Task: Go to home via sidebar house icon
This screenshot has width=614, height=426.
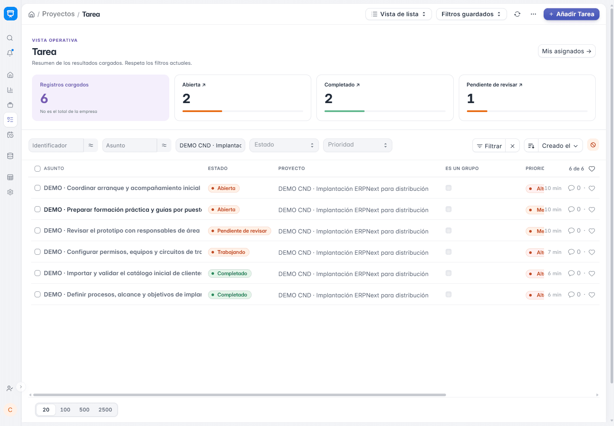Action: pyautogui.click(x=10, y=75)
